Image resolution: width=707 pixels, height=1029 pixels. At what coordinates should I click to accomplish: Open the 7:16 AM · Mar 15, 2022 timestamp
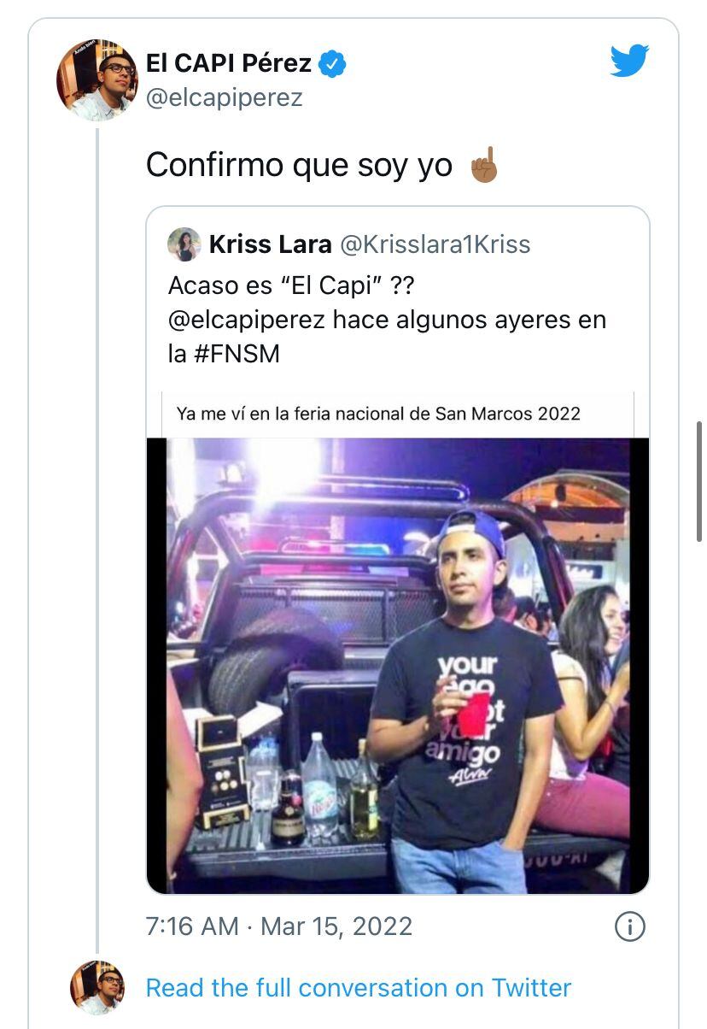pos(279,926)
